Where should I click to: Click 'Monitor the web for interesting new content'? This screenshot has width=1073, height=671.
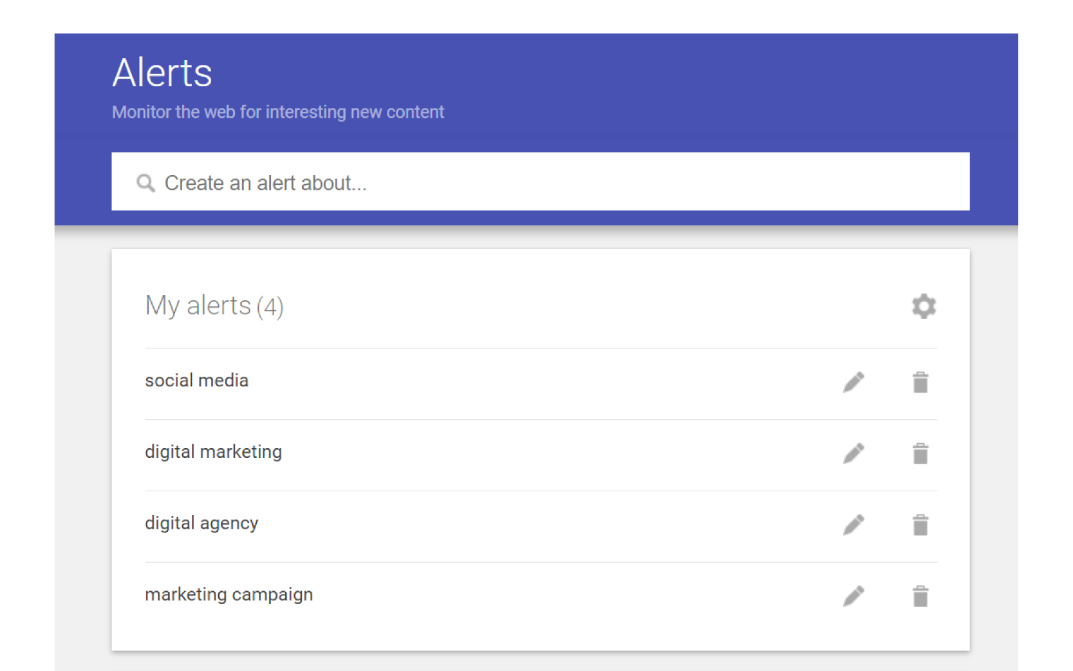pos(278,112)
